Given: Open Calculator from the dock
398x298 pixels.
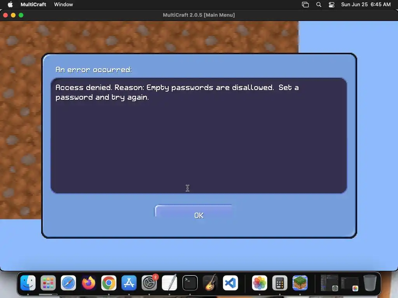Looking at the screenshot, I should (280, 283).
